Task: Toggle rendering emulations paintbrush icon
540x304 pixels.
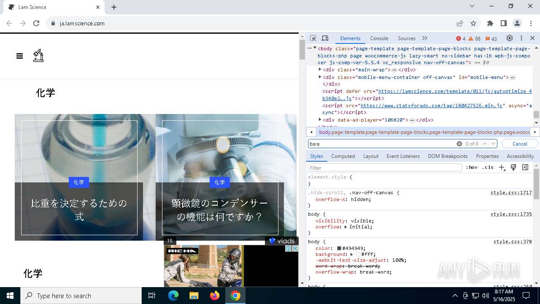Action: pyautogui.click(x=513, y=167)
